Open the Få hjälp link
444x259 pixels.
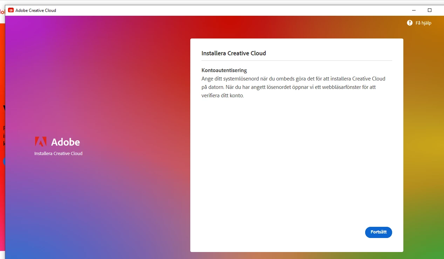point(423,23)
